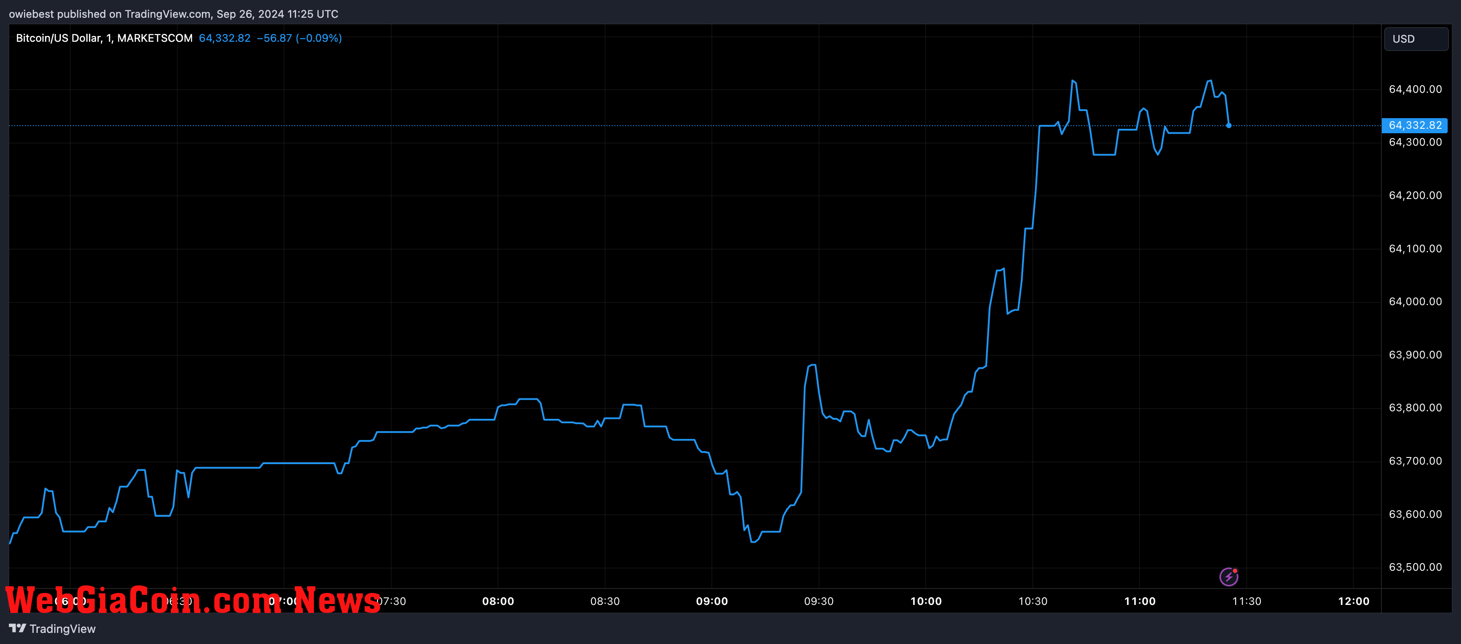1461x644 pixels.
Task: Click the 09:30 time axis label
Action: pos(819,601)
